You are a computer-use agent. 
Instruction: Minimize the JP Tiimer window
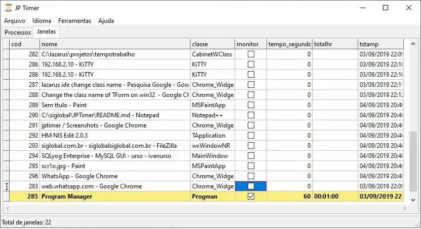363,8
